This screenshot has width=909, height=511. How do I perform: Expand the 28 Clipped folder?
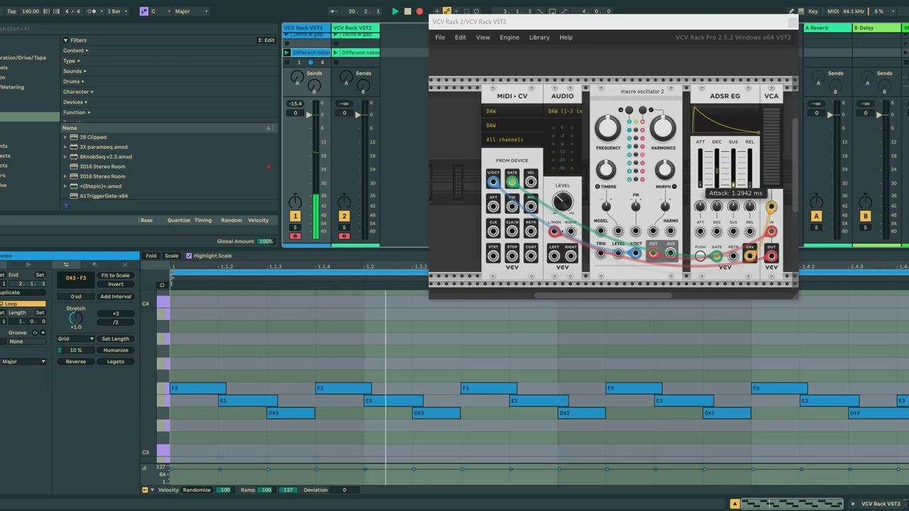click(65, 137)
